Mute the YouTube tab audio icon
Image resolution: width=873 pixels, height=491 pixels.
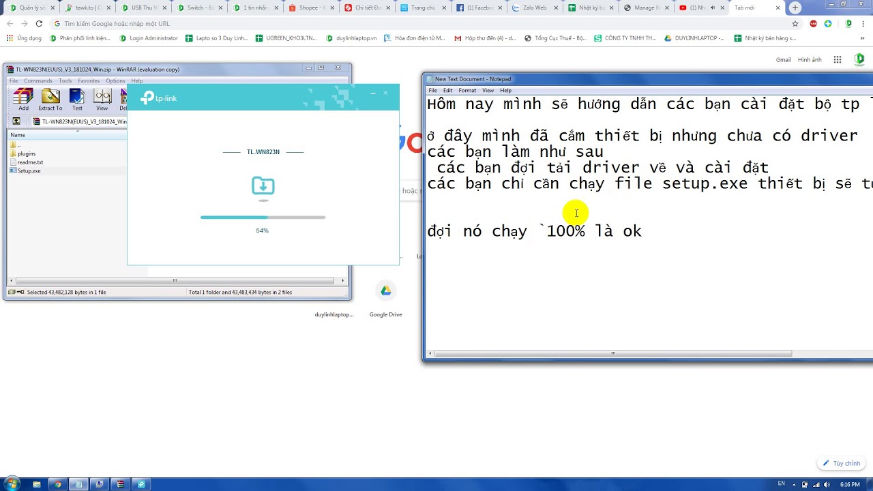713,8
